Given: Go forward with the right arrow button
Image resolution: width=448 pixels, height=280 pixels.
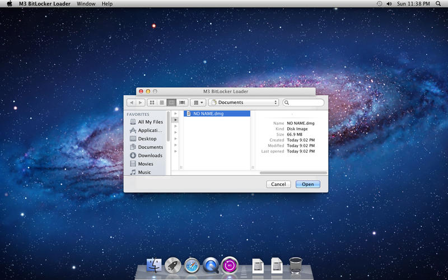Looking at the screenshot, I should tap(141, 102).
